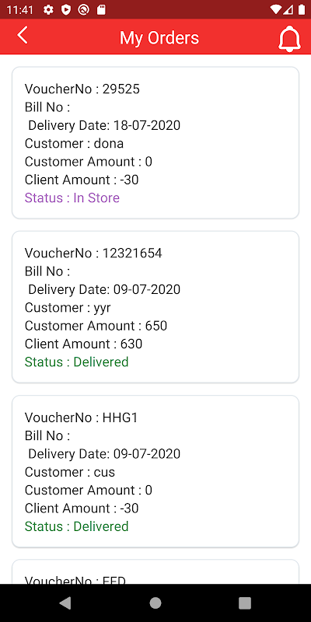Open order card with voucher HHG1

(155, 471)
